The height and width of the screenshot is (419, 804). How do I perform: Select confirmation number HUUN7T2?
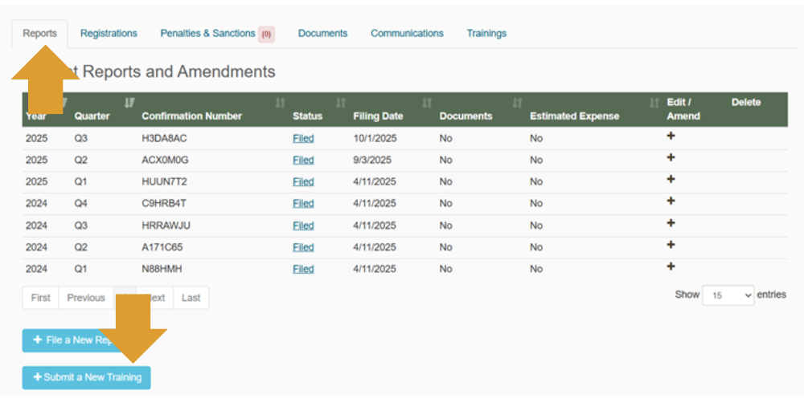click(x=164, y=182)
